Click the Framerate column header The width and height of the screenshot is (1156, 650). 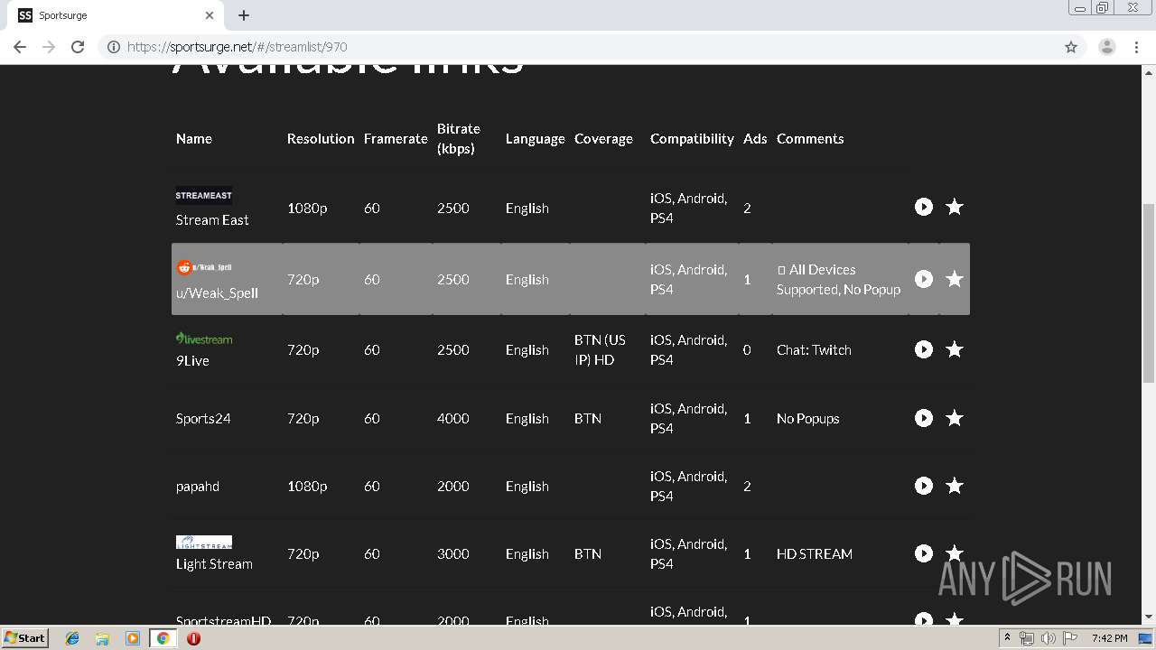(396, 138)
